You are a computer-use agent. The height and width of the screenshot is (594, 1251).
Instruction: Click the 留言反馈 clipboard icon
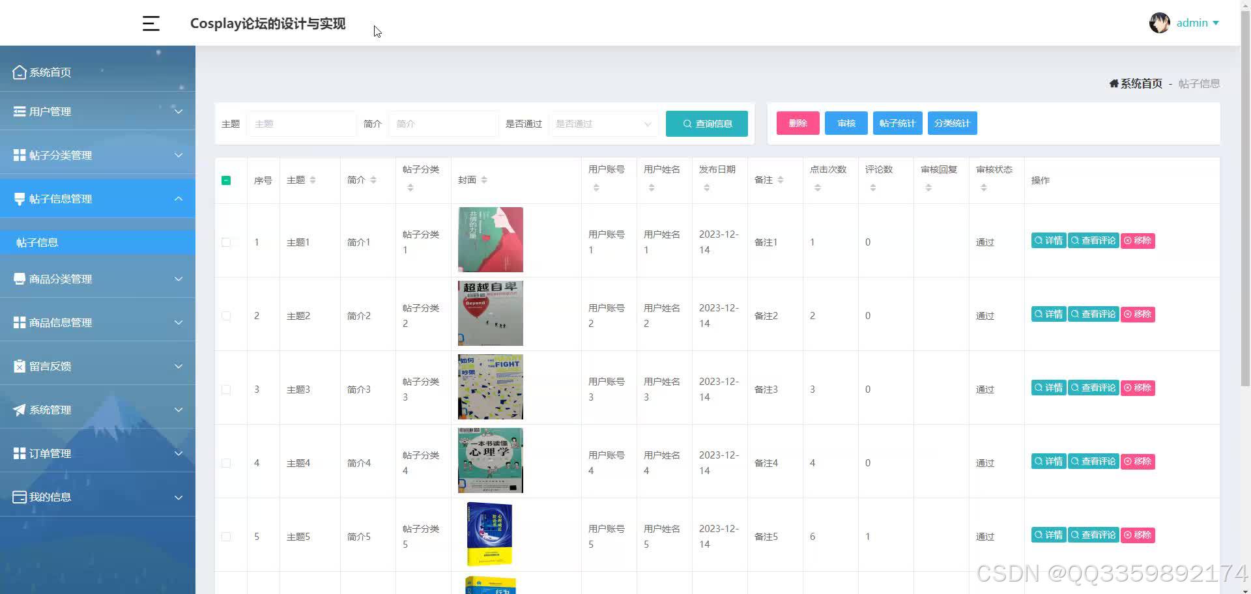(20, 366)
